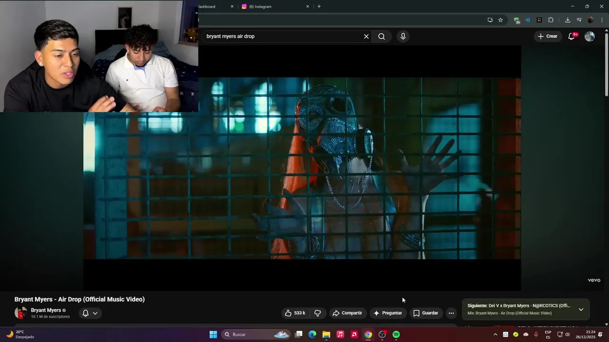Show hidden system tray icons
609x342 pixels.
[x=495, y=334]
